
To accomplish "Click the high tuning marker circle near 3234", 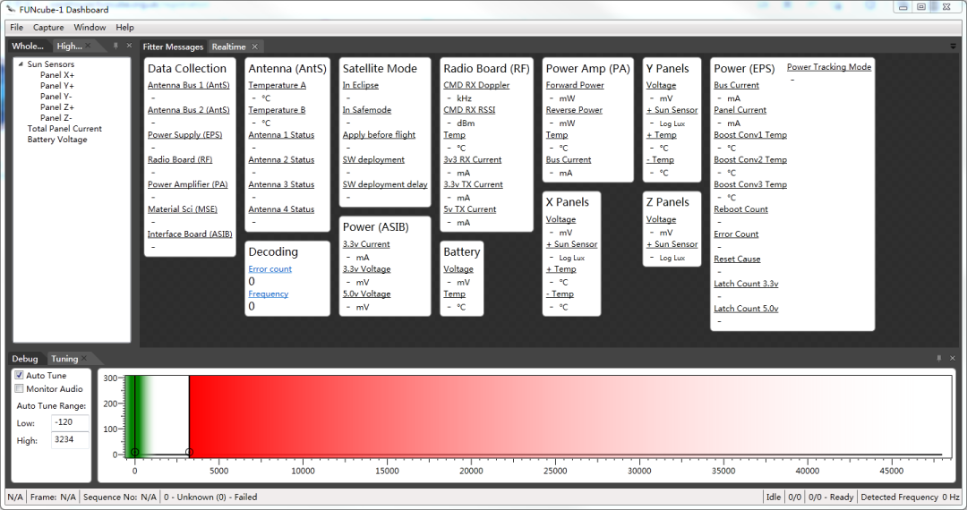I will pyautogui.click(x=189, y=452).
